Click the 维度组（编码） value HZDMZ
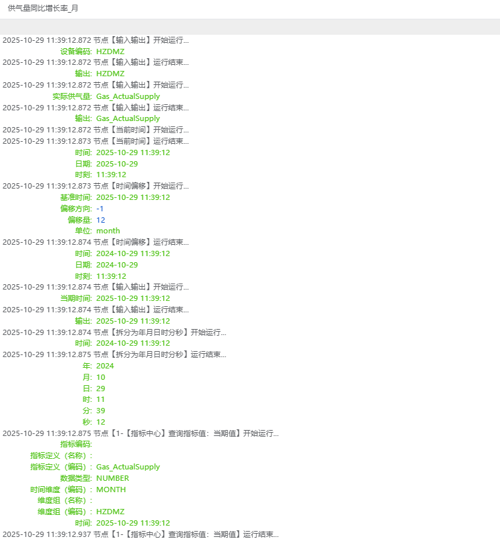This screenshot has width=500, height=541. [110, 512]
